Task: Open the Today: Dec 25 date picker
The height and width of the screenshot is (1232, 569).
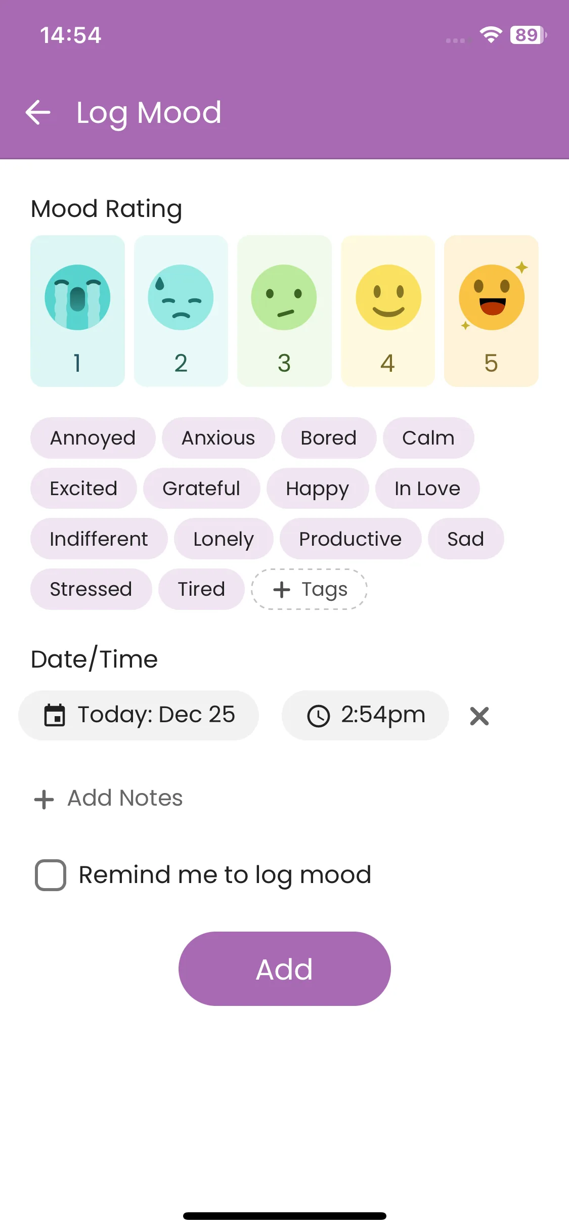Action: click(139, 715)
